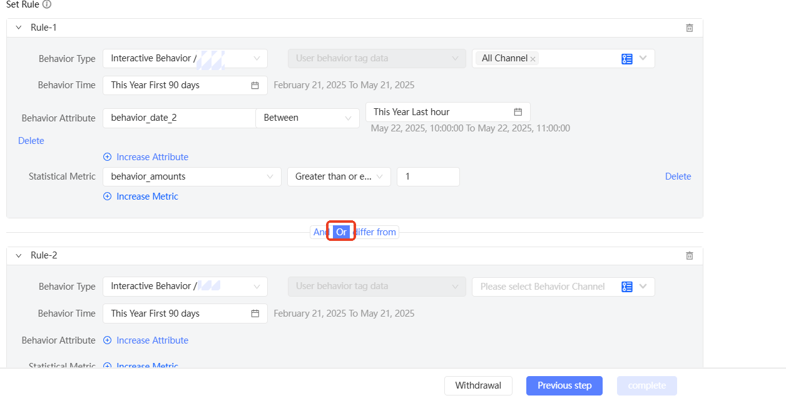
Task: Click the behavior_date_2 attribute field
Action: [x=179, y=118]
